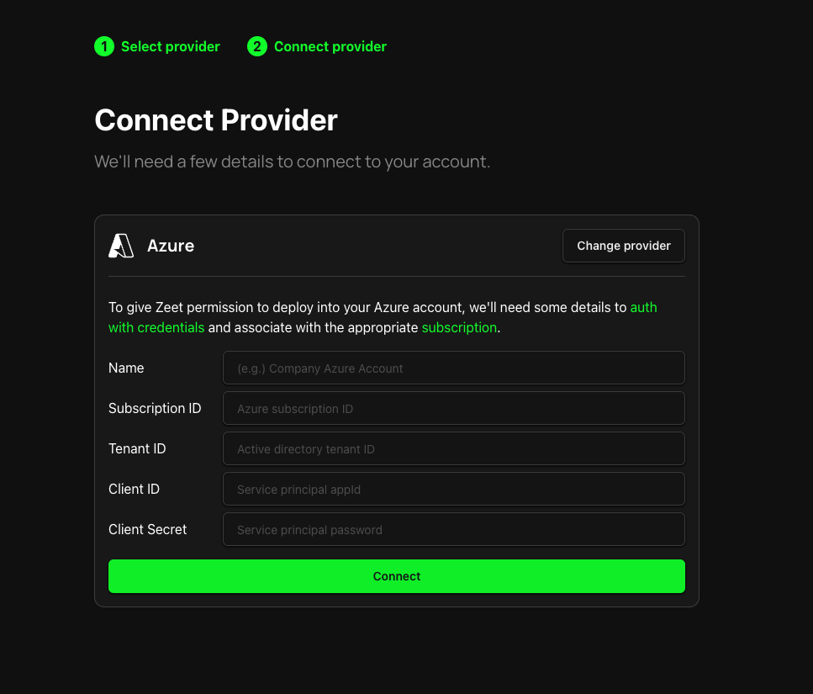Click the Client Secret label
The image size is (813, 694).
(x=147, y=530)
